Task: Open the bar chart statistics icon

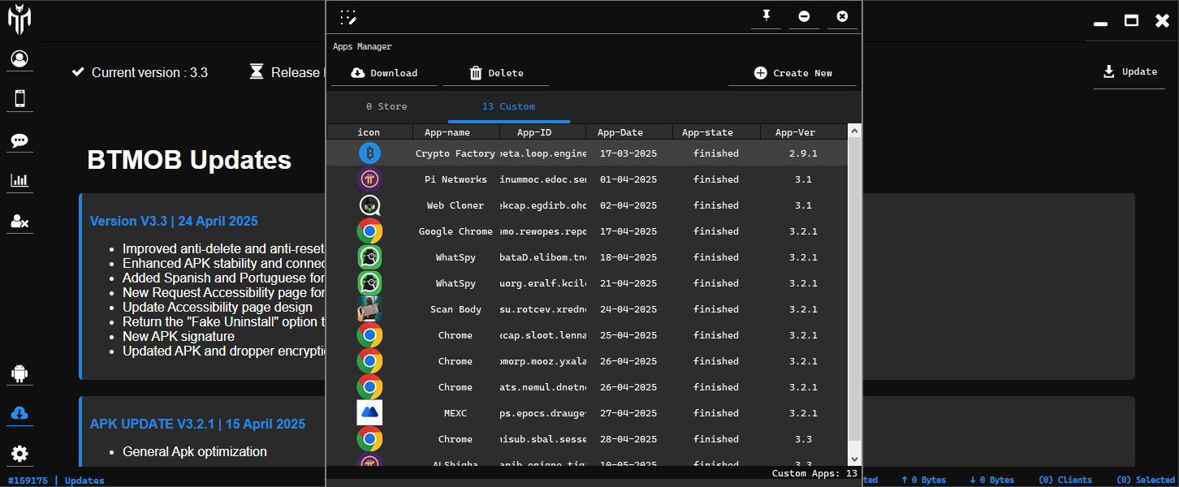Action: coord(19,181)
